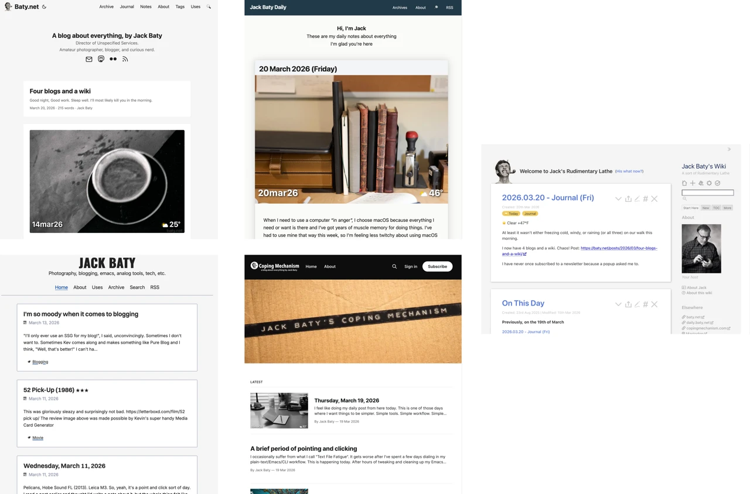Click the email envelope icon on Baty.net
Viewport: 750px width, 494px height.
(x=89, y=59)
